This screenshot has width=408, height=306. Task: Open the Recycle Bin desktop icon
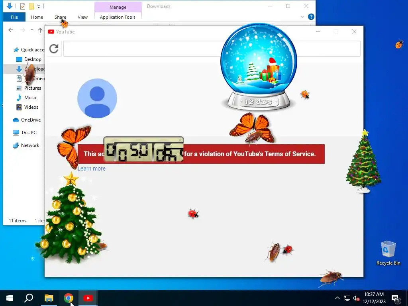(388, 253)
